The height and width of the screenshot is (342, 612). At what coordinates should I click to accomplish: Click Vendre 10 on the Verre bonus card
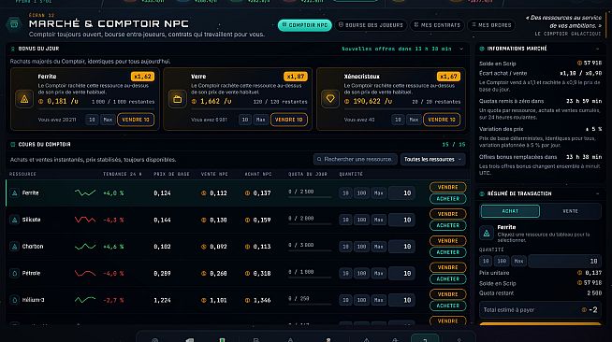pyautogui.click(x=289, y=120)
